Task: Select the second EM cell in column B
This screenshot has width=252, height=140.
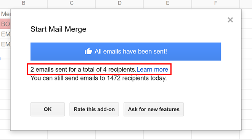Action: tap(5, 44)
